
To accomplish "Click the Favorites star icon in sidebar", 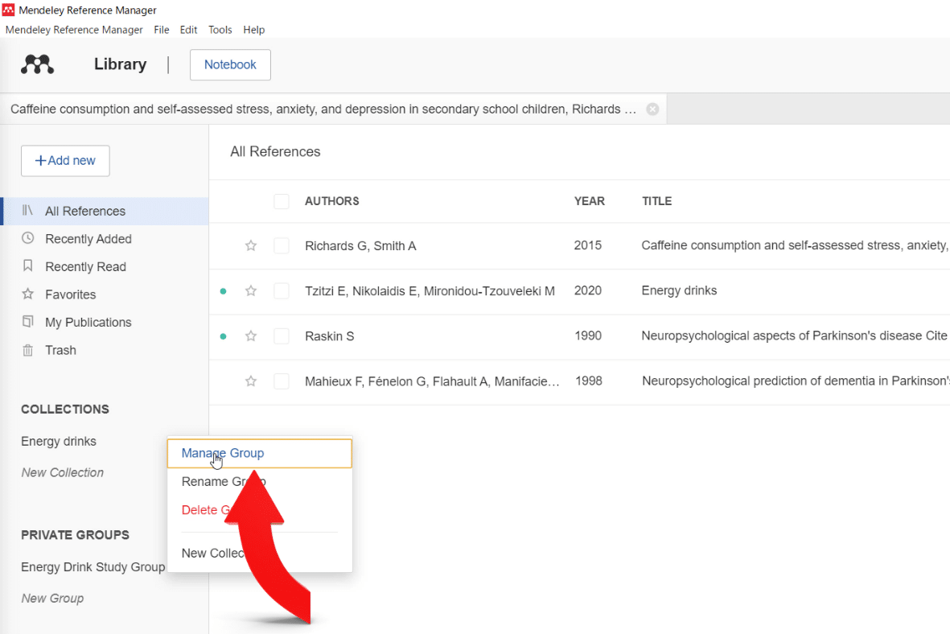I will tap(28, 294).
